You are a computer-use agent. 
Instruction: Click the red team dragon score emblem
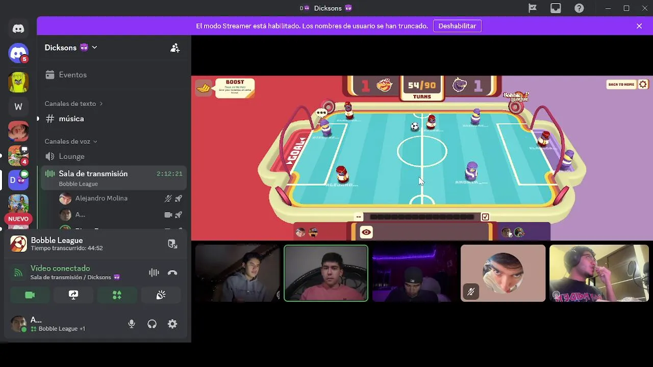(384, 86)
